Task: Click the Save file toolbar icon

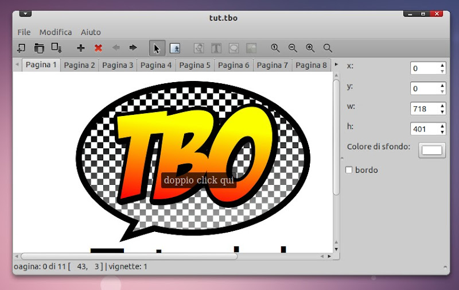Action: point(56,48)
